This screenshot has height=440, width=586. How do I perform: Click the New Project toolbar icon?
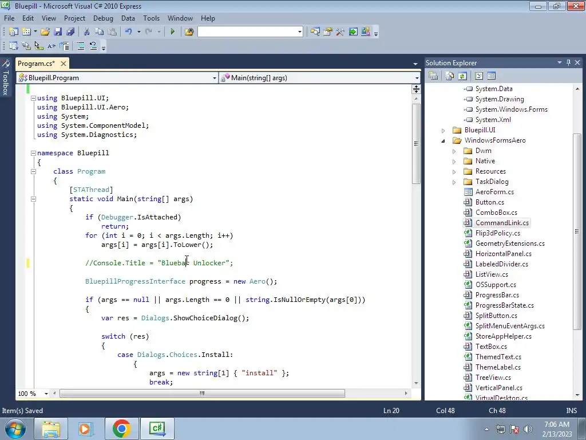tap(14, 32)
